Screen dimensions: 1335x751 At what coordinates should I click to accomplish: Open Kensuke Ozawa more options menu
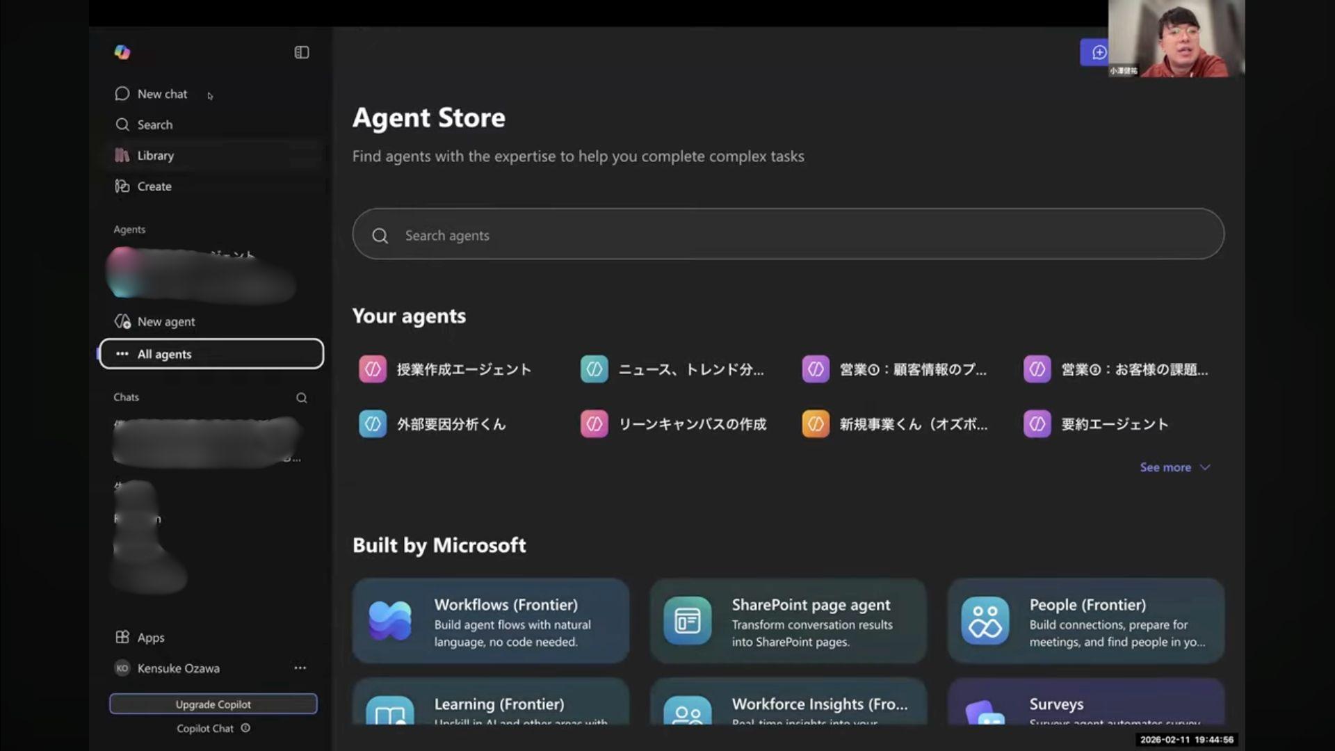pyautogui.click(x=300, y=668)
